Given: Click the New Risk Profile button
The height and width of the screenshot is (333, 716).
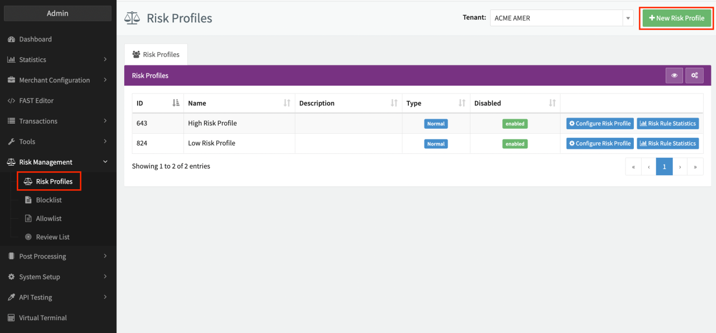Looking at the screenshot, I should (676, 18).
